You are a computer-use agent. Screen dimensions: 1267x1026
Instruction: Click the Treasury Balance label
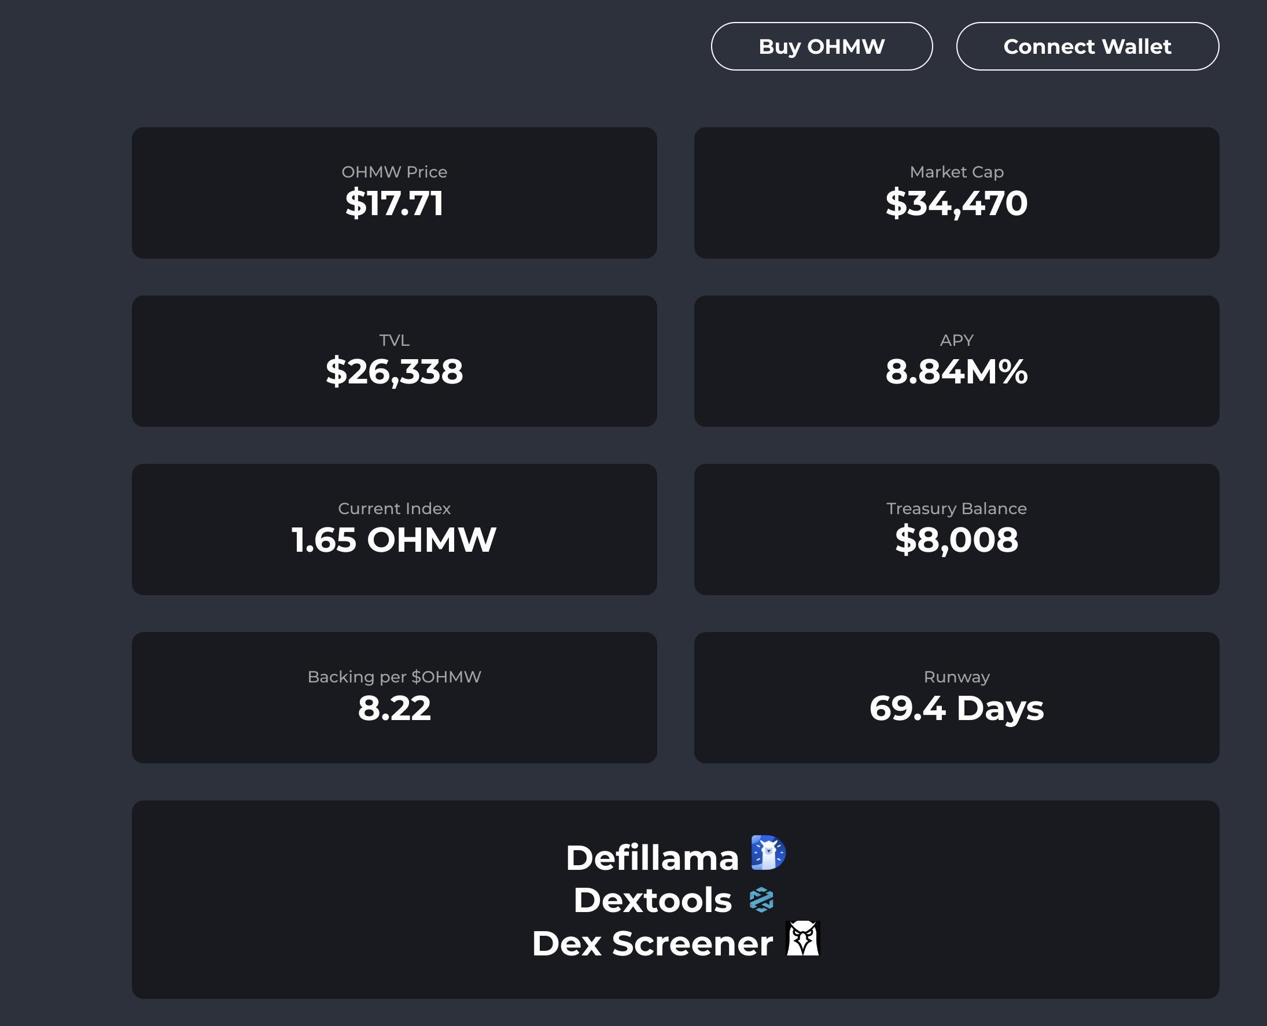click(956, 508)
